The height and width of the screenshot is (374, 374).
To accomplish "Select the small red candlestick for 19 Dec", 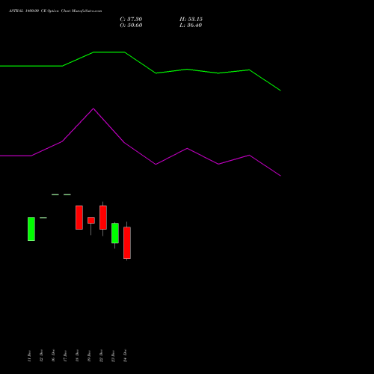I will coord(91,221).
